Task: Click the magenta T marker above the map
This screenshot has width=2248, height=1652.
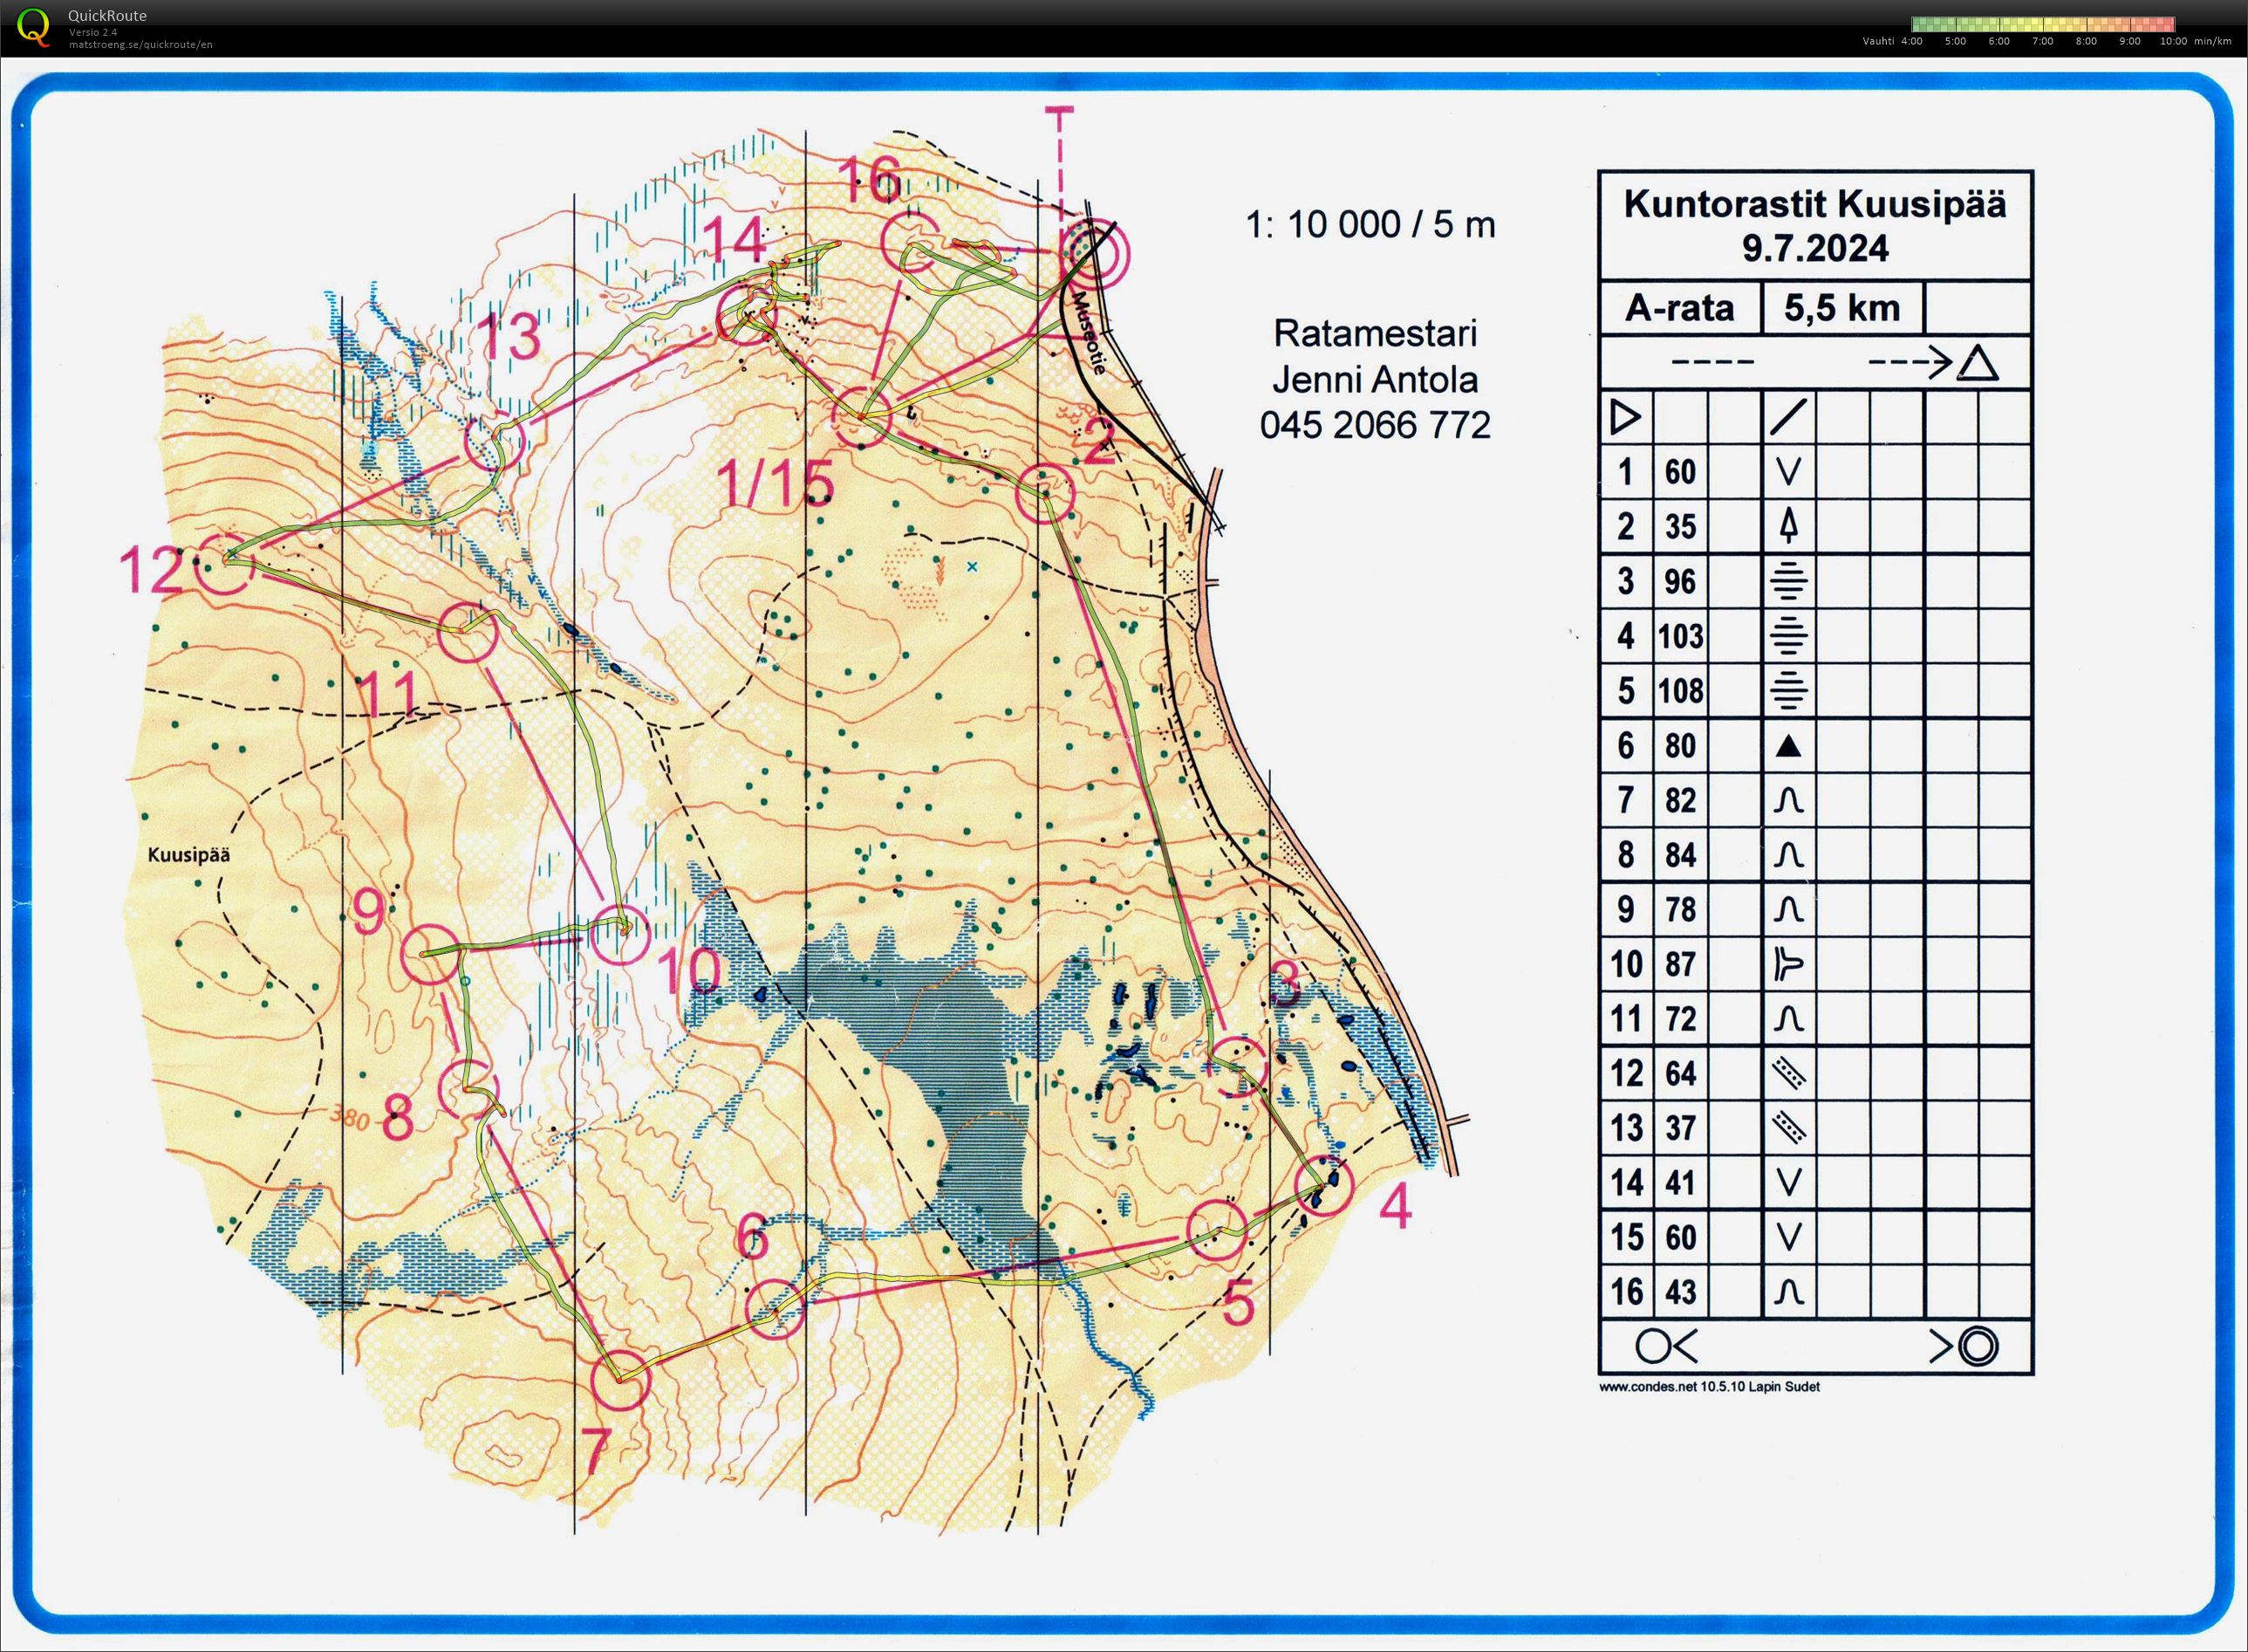Action: (1058, 119)
